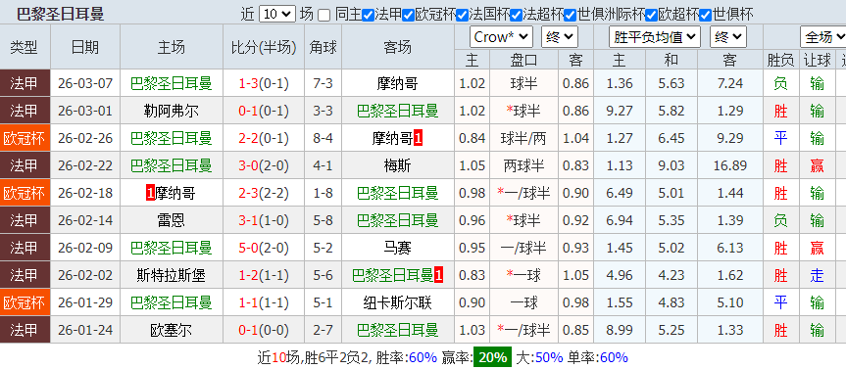Screen dimensions: 846x370
Task: Open away team 纽卡斯尔联 link
Action: pyautogui.click(x=398, y=303)
